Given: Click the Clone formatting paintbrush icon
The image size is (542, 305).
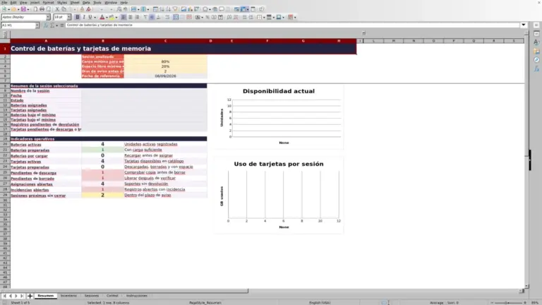Looking at the screenshot, I should (82, 9).
